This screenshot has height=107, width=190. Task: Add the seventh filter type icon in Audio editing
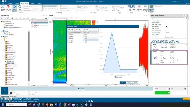(x=174, y=42)
